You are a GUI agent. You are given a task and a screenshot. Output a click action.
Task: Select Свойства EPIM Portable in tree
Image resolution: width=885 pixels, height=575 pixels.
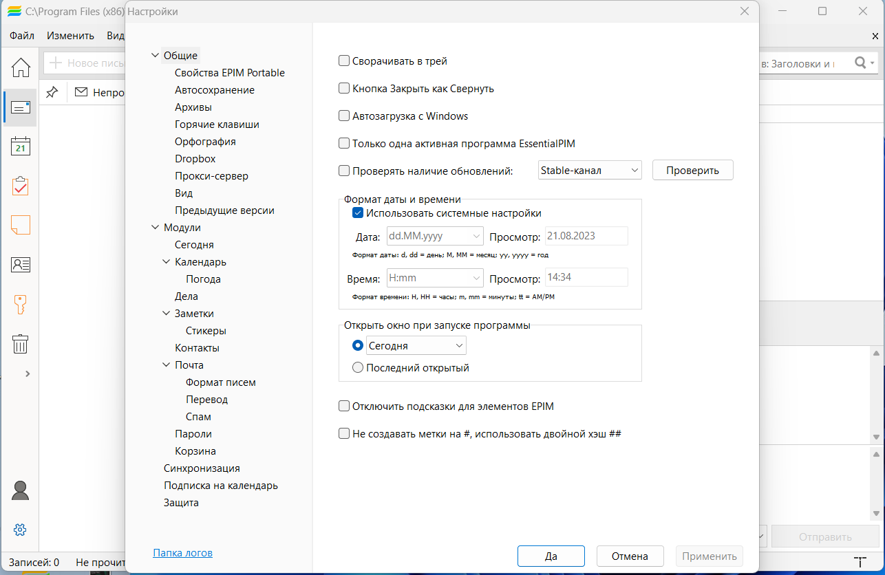tap(230, 73)
